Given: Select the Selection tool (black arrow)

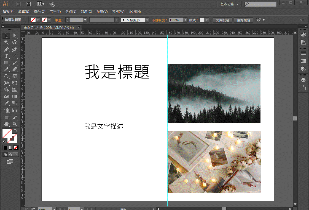Looking at the screenshot, I should (x=6, y=35).
